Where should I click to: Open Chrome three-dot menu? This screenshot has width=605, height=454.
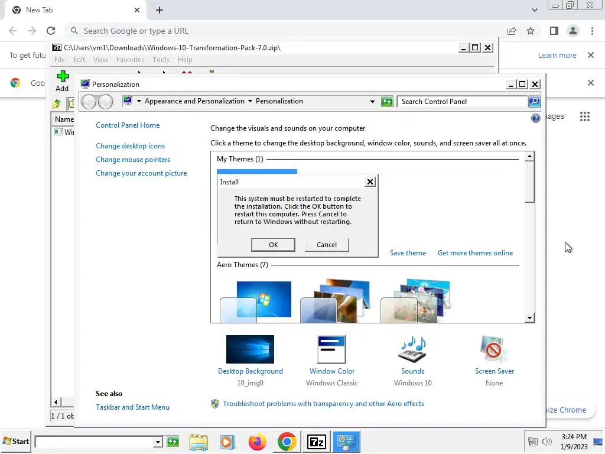(x=592, y=31)
